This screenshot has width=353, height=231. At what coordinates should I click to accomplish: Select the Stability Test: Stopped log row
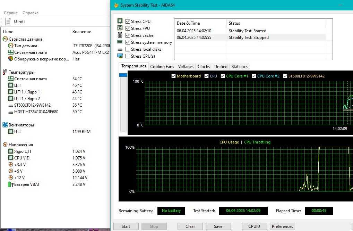coord(250,38)
